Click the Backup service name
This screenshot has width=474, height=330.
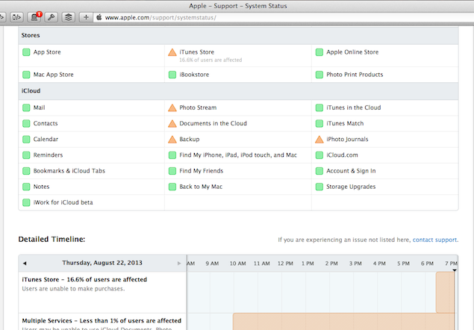(190, 139)
